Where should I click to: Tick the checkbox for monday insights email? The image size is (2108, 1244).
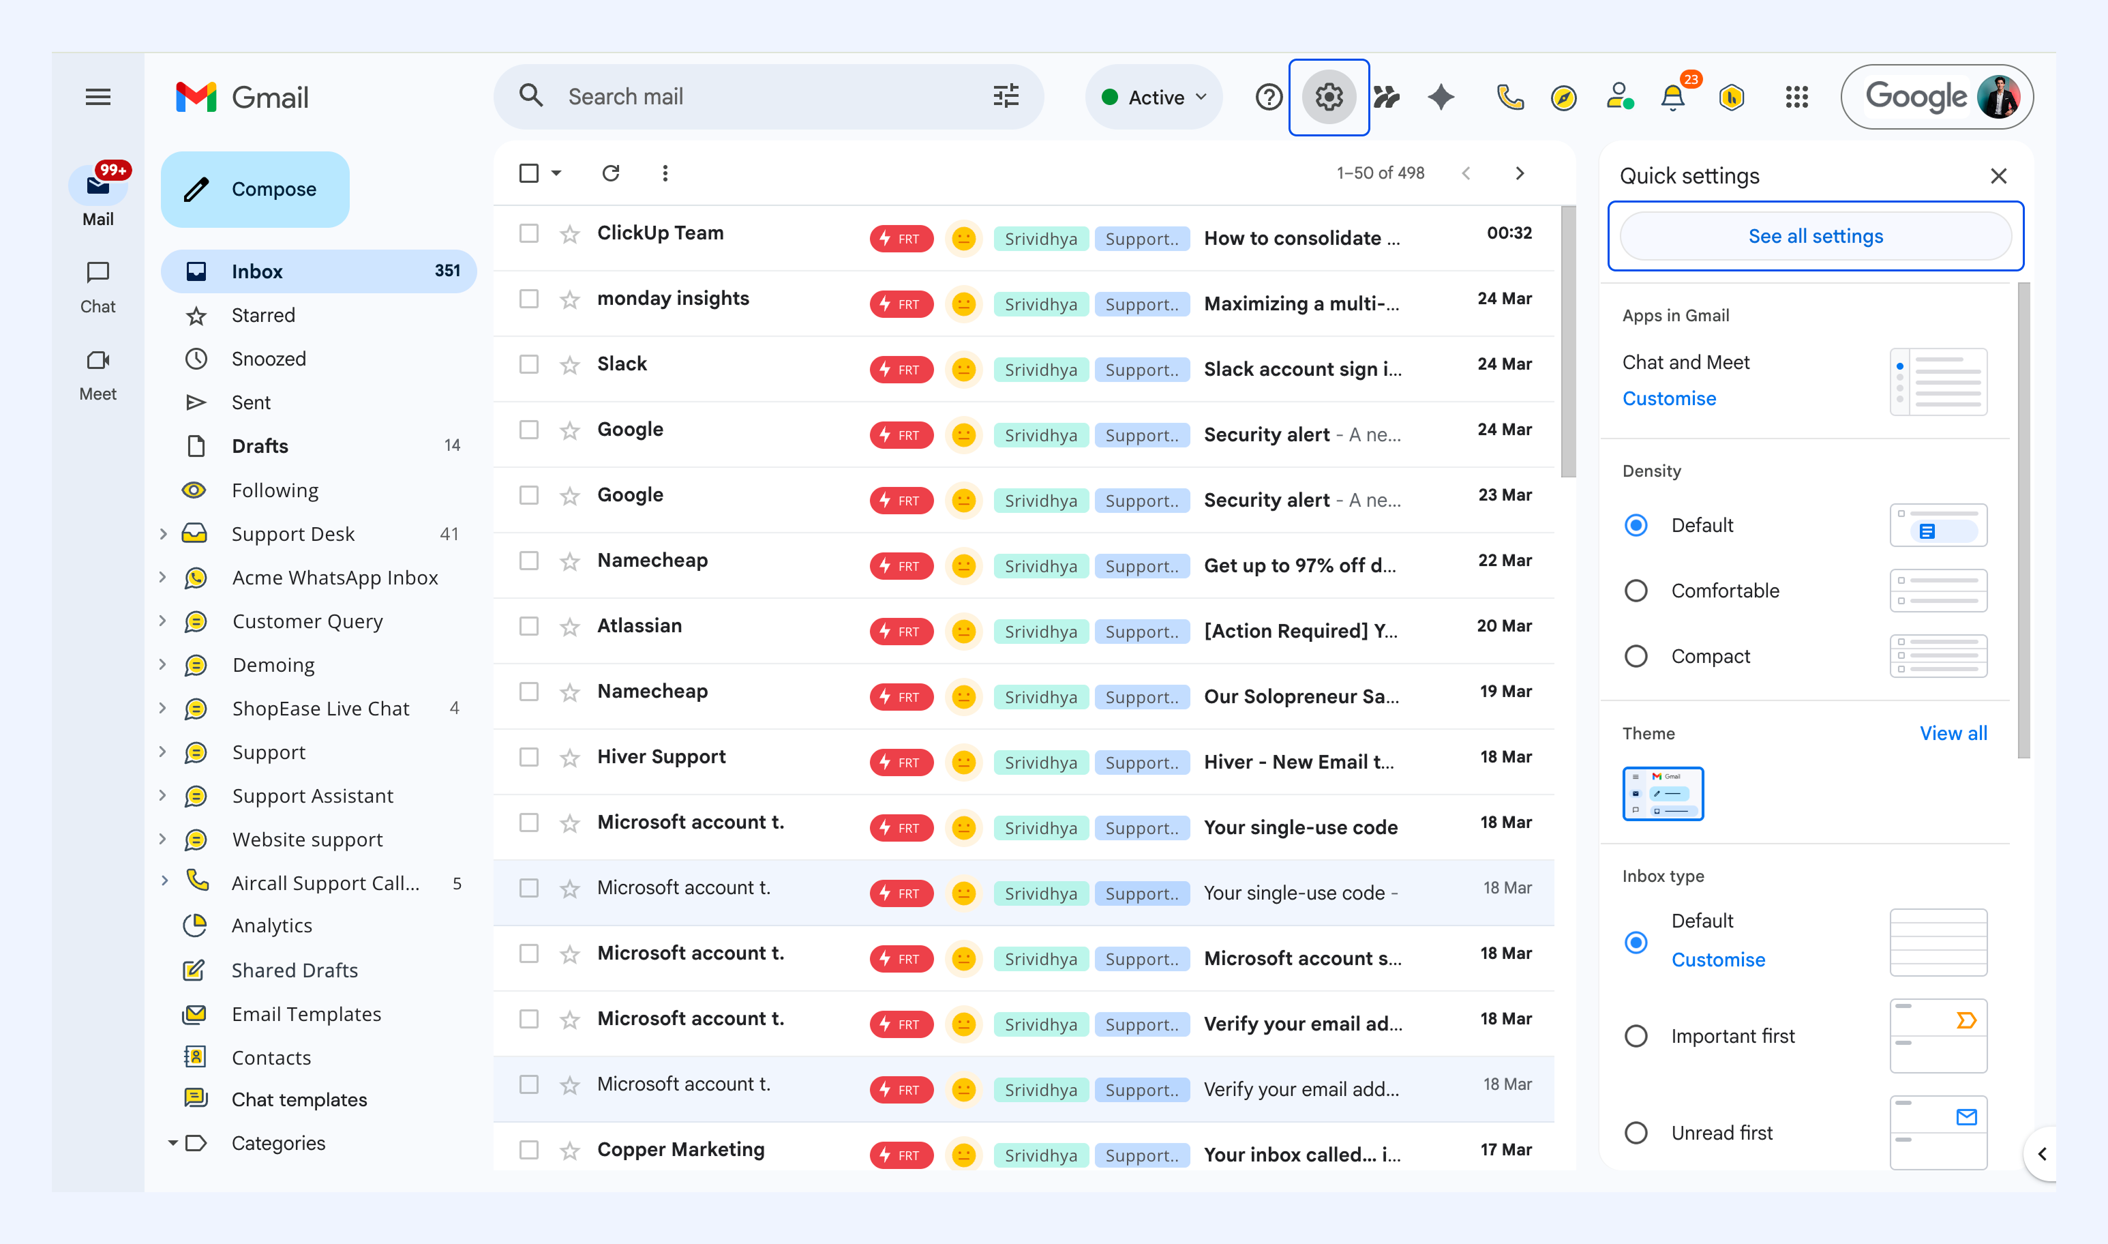(x=528, y=299)
